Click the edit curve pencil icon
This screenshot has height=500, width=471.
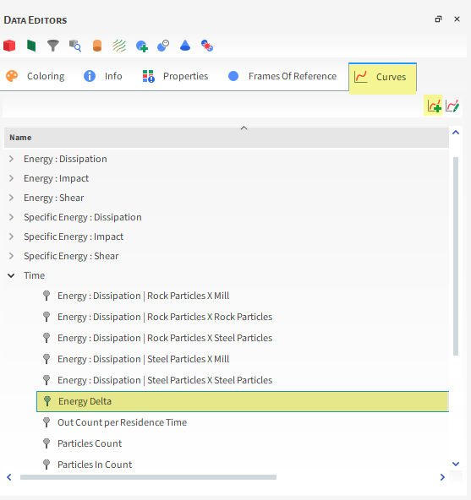pyautogui.click(x=452, y=106)
